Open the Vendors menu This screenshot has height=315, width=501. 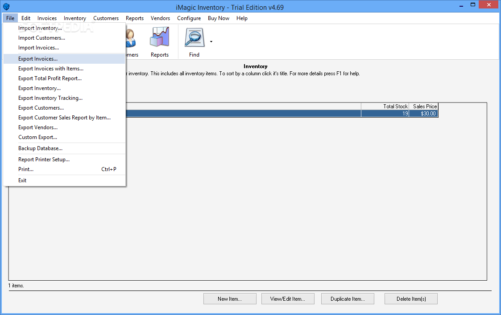pos(161,18)
